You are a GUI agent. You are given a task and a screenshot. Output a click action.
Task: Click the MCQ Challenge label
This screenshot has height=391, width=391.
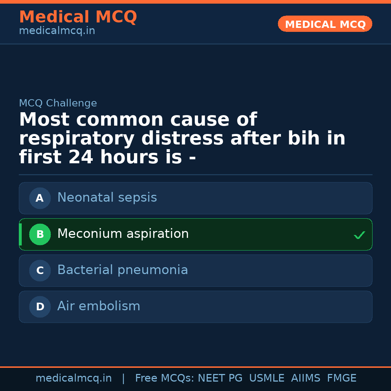[58, 103]
